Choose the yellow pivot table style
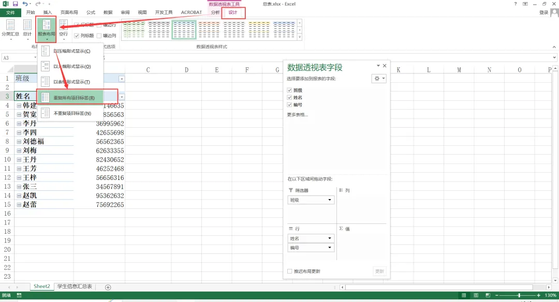 tap(259, 29)
